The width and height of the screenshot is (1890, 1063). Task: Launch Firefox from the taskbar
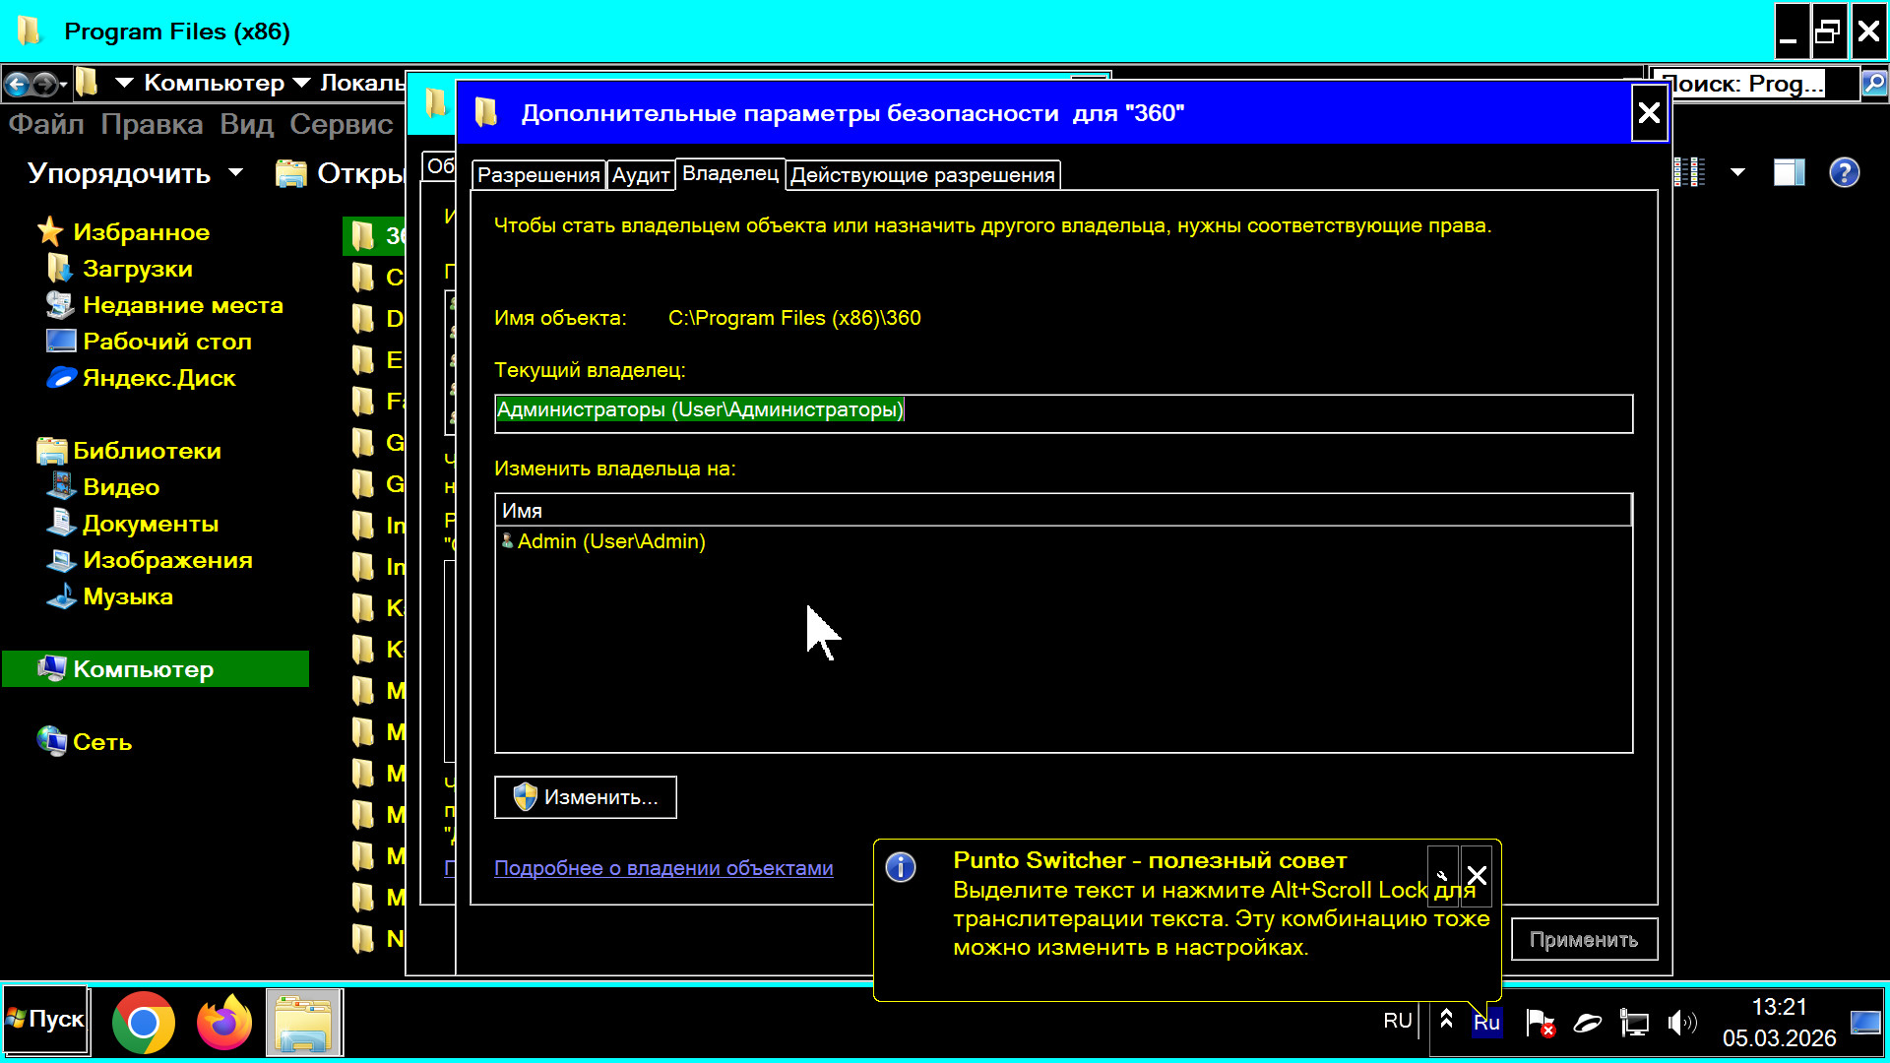223,1023
